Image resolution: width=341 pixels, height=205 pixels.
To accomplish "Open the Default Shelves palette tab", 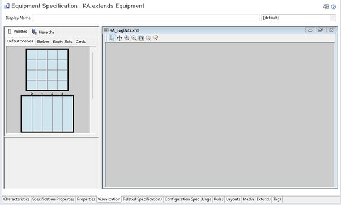I will click(x=20, y=41).
